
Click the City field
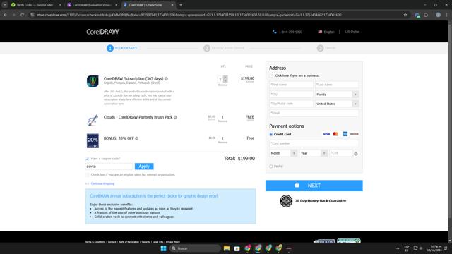point(291,95)
